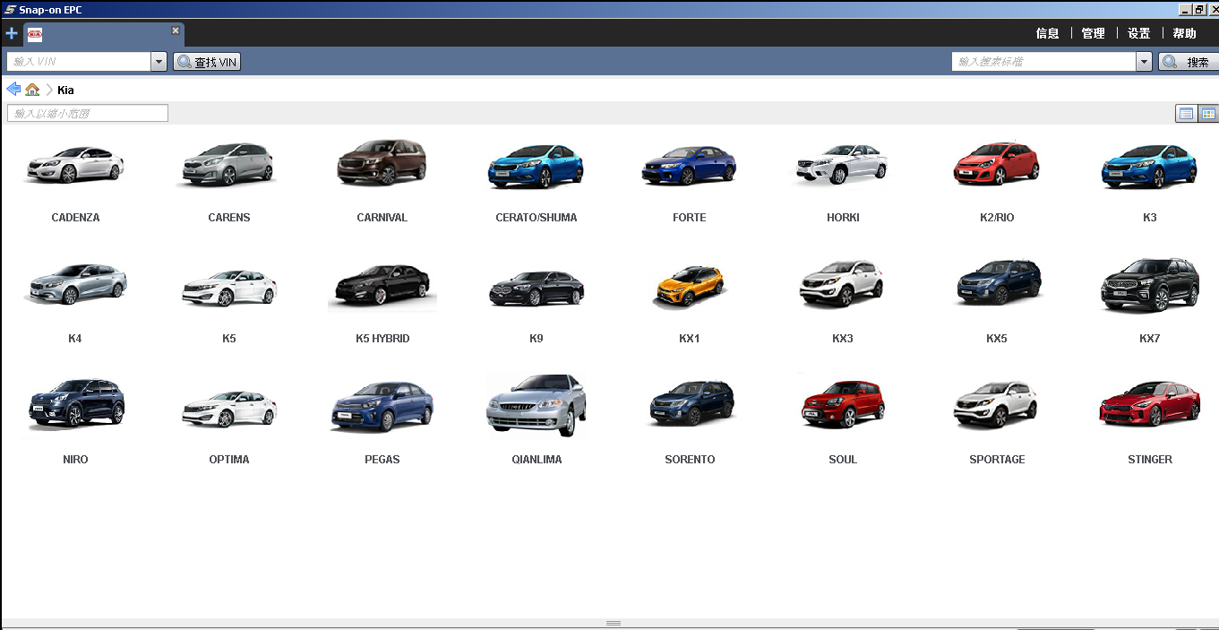Select the SORENTO car thumbnail
Image resolution: width=1219 pixels, height=630 pixels.
click(689, 404)
